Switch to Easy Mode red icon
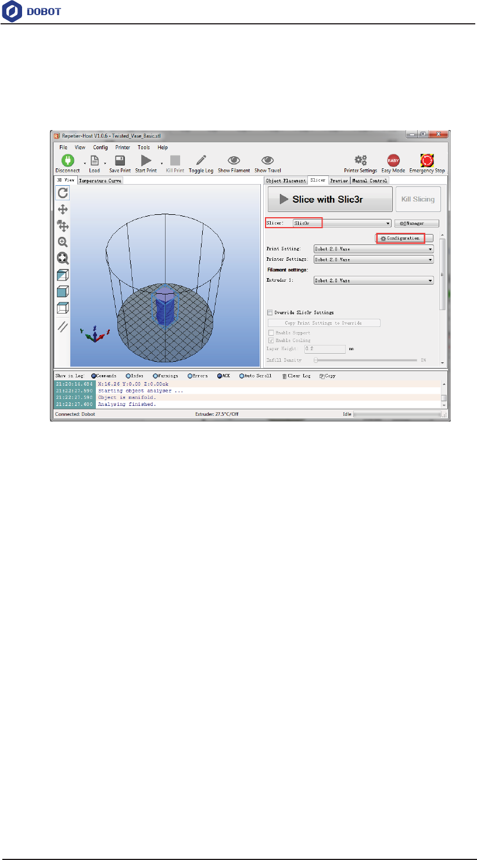 (x=393, y=161)
